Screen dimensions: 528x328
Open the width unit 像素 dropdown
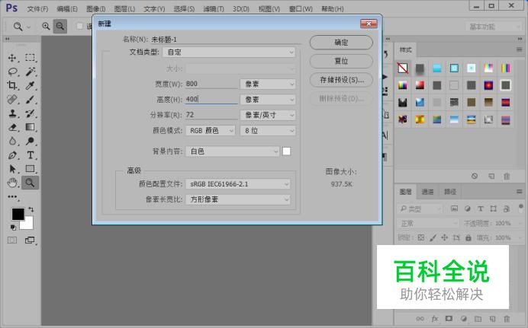tap(268, 84)
